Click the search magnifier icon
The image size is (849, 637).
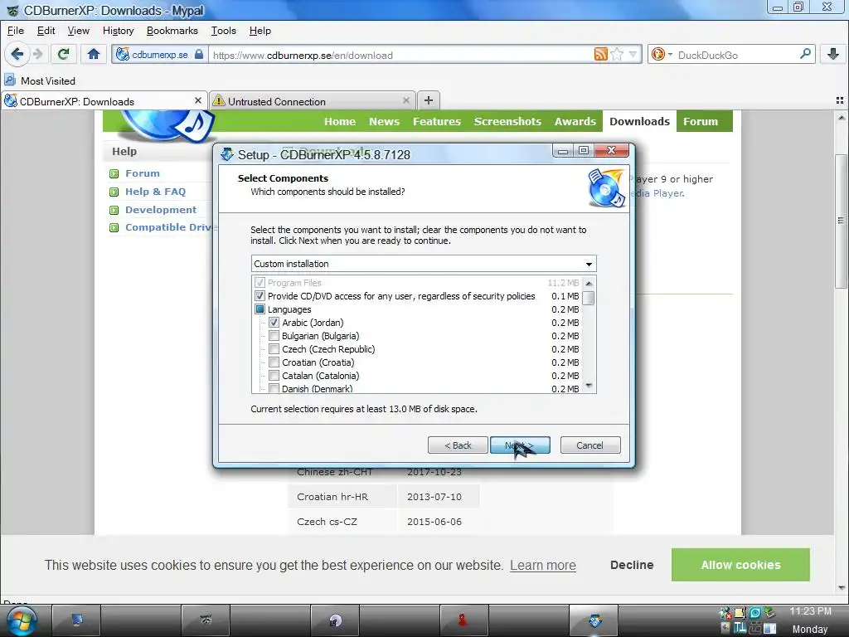pyautogui.click(x=805, y=54)
